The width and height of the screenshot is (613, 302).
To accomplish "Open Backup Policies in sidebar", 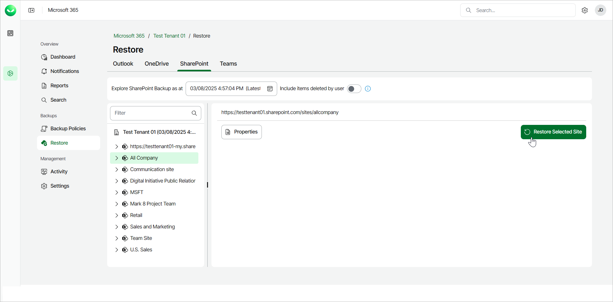I will point(68,129).
